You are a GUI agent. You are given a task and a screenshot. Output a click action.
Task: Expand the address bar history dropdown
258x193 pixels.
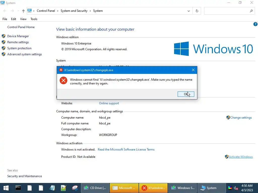tap(188, 11)
